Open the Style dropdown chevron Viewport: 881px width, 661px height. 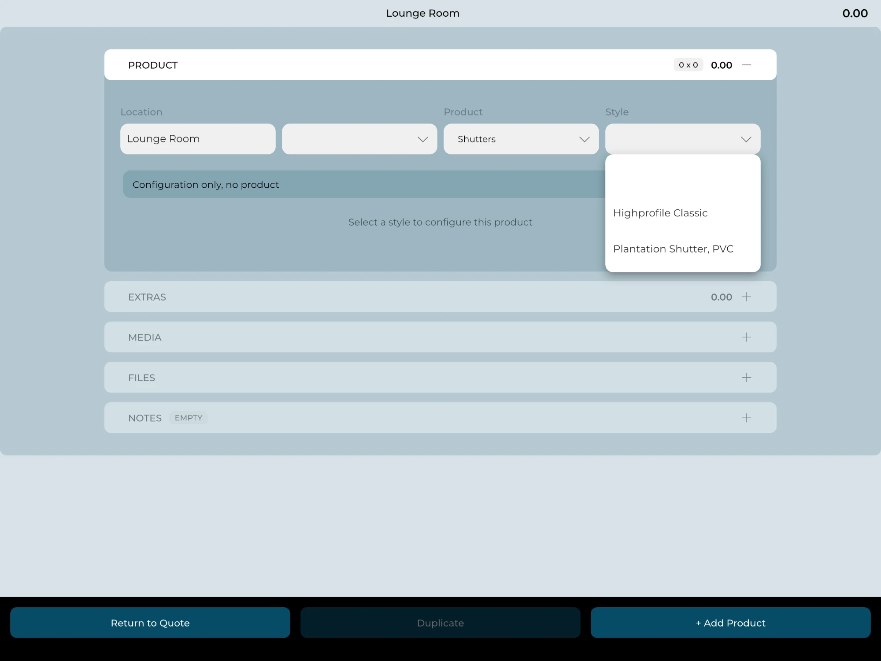(746, 139)
